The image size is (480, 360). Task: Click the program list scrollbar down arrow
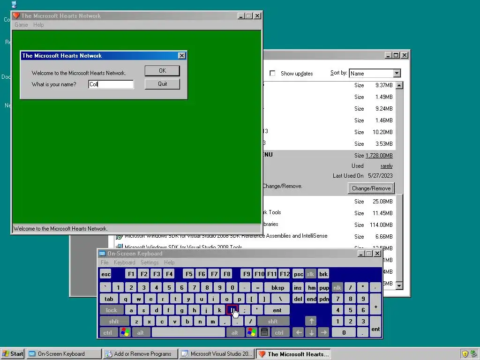[399, 285]
